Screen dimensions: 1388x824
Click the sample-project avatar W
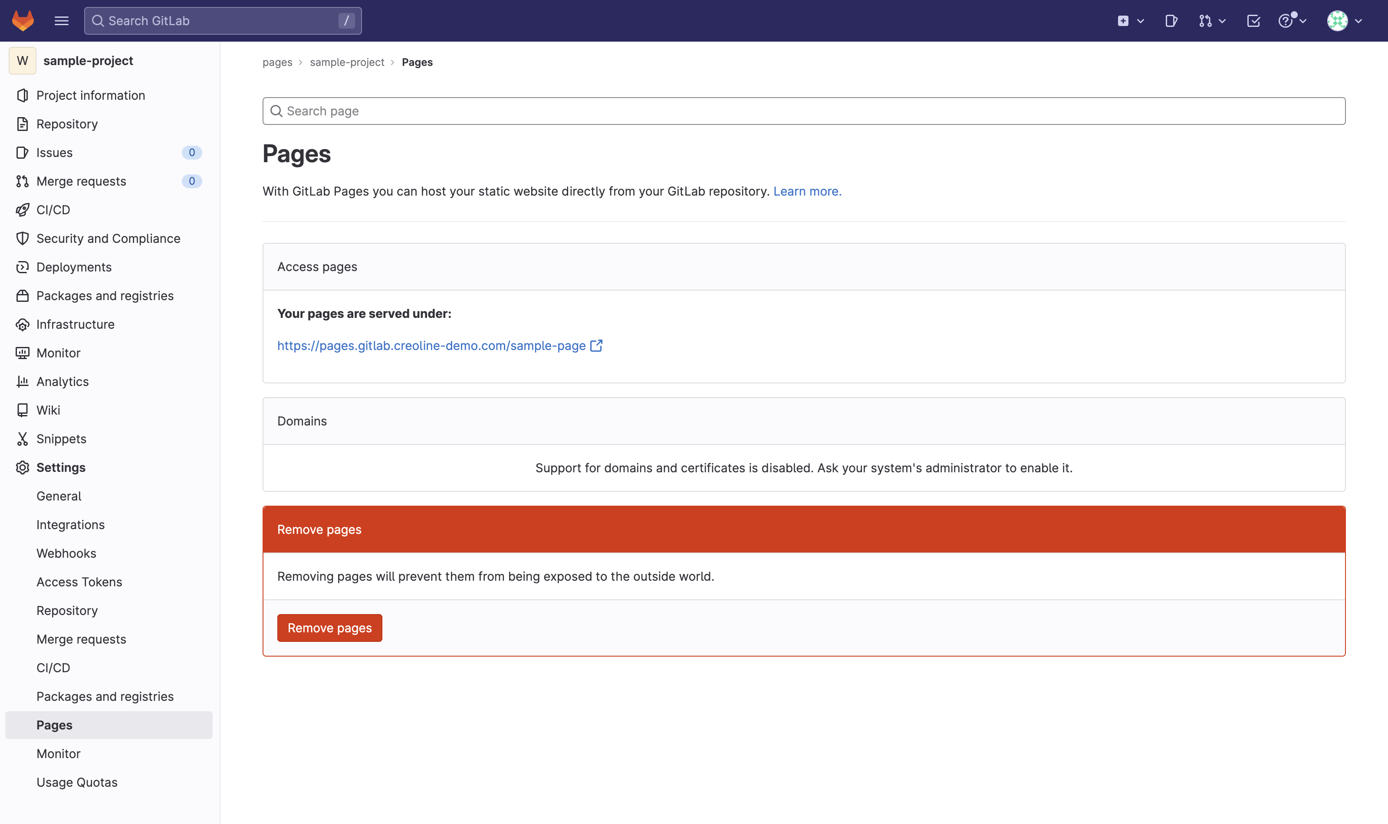click(x=22, y=61)
